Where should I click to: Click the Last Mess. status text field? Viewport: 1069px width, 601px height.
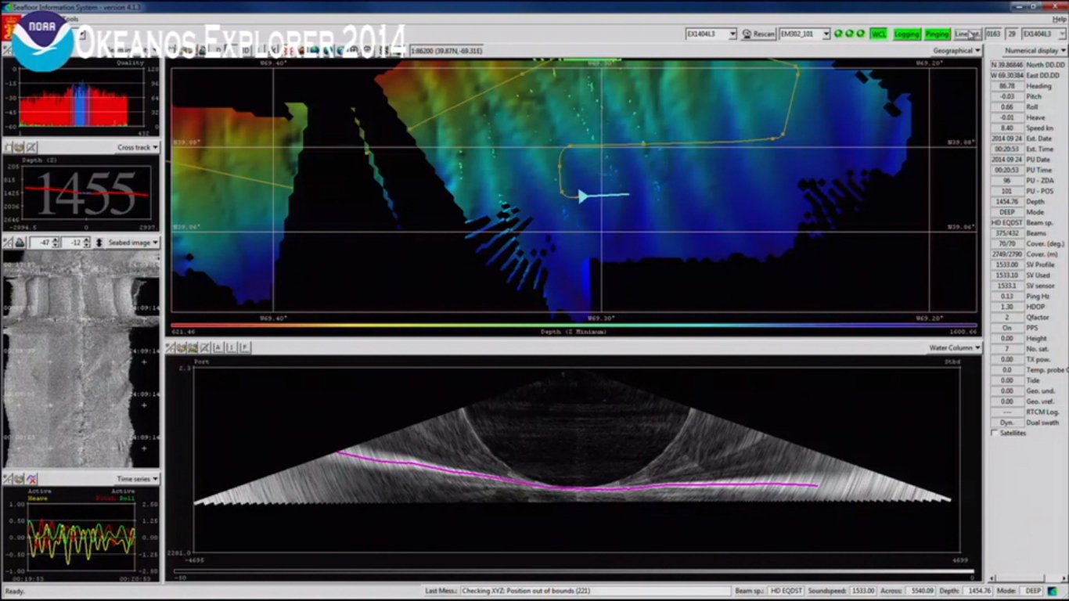pyautogui.click(x=593, y=591)
